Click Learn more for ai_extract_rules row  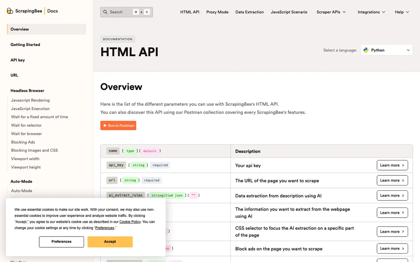tap(392, 196)
